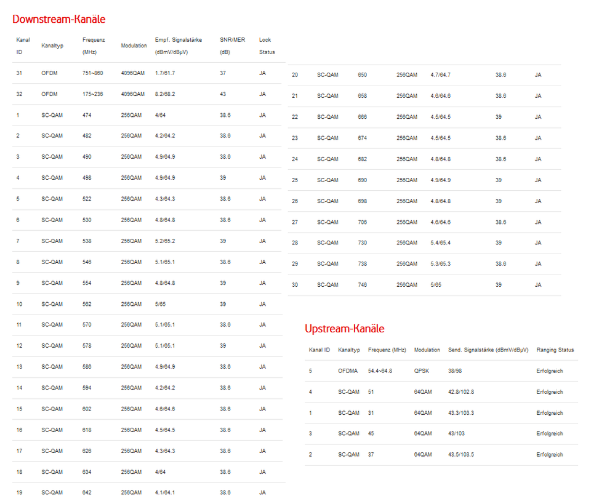Click the Lock Status column header
The height and width of the screenshot is (501, 615).
tap(267, 46)
